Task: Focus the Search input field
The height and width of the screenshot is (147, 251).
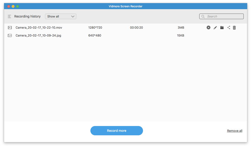Action: click(224, 16)
